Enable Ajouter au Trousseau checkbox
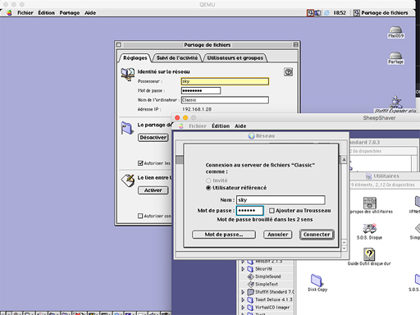This screenshot has height=315, width=420. [x=272, y=211]
